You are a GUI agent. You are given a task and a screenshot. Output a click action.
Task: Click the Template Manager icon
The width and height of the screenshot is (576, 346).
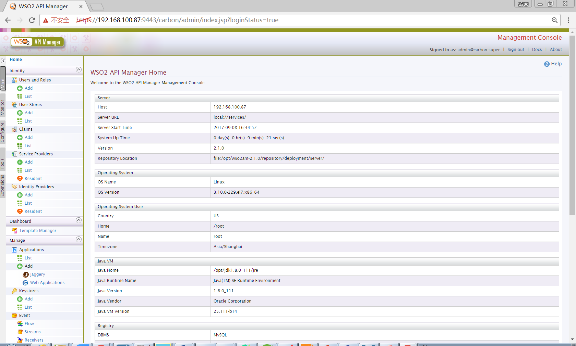[14, 231]
